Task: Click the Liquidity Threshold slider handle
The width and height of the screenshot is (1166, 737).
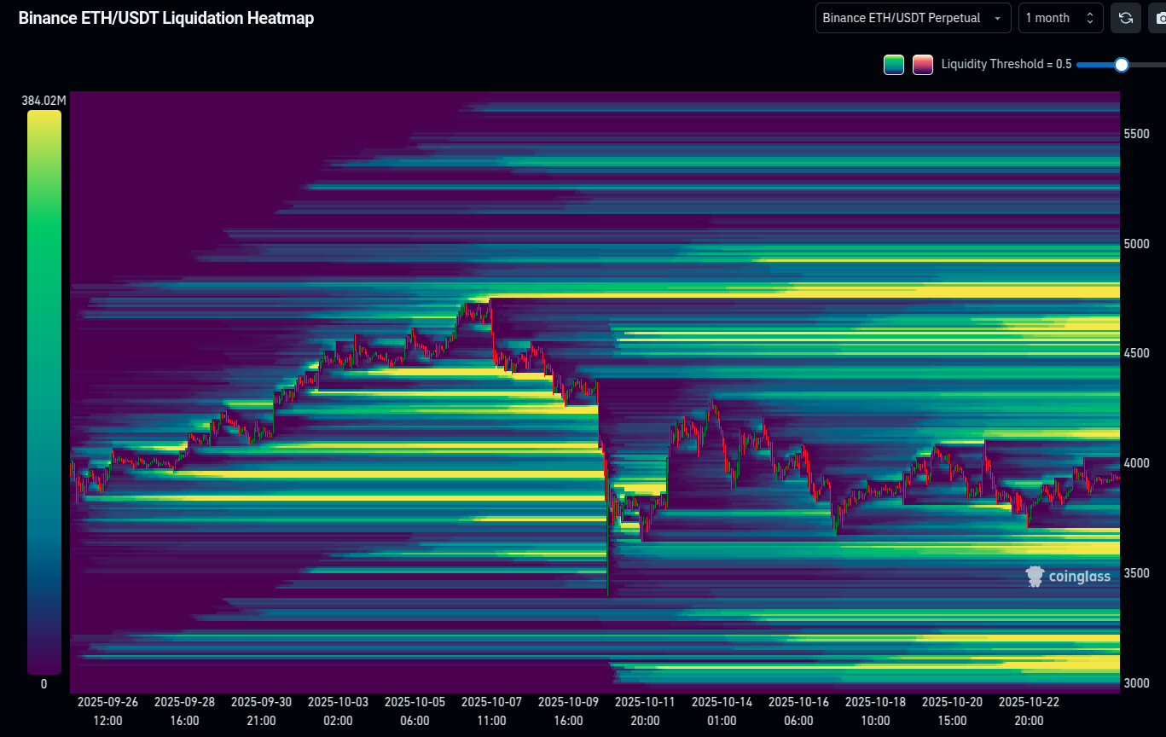Action: coord(1122,65)
